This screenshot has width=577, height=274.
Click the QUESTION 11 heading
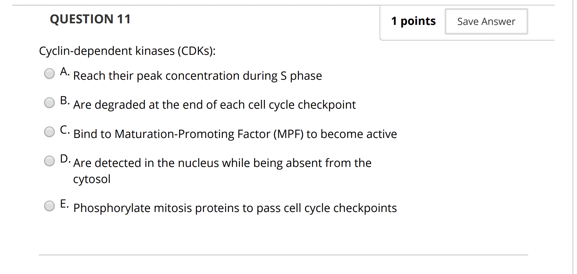90,19
